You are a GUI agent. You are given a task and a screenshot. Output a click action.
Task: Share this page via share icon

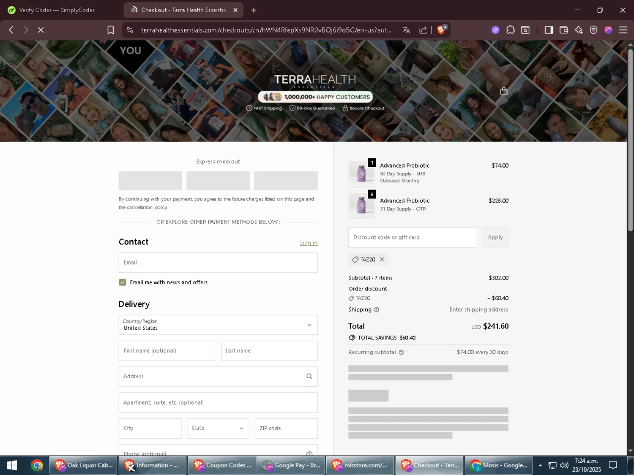tap(423, 30)
